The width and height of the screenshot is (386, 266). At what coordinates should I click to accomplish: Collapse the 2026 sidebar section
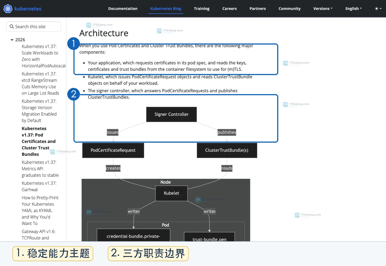(12, 40)
